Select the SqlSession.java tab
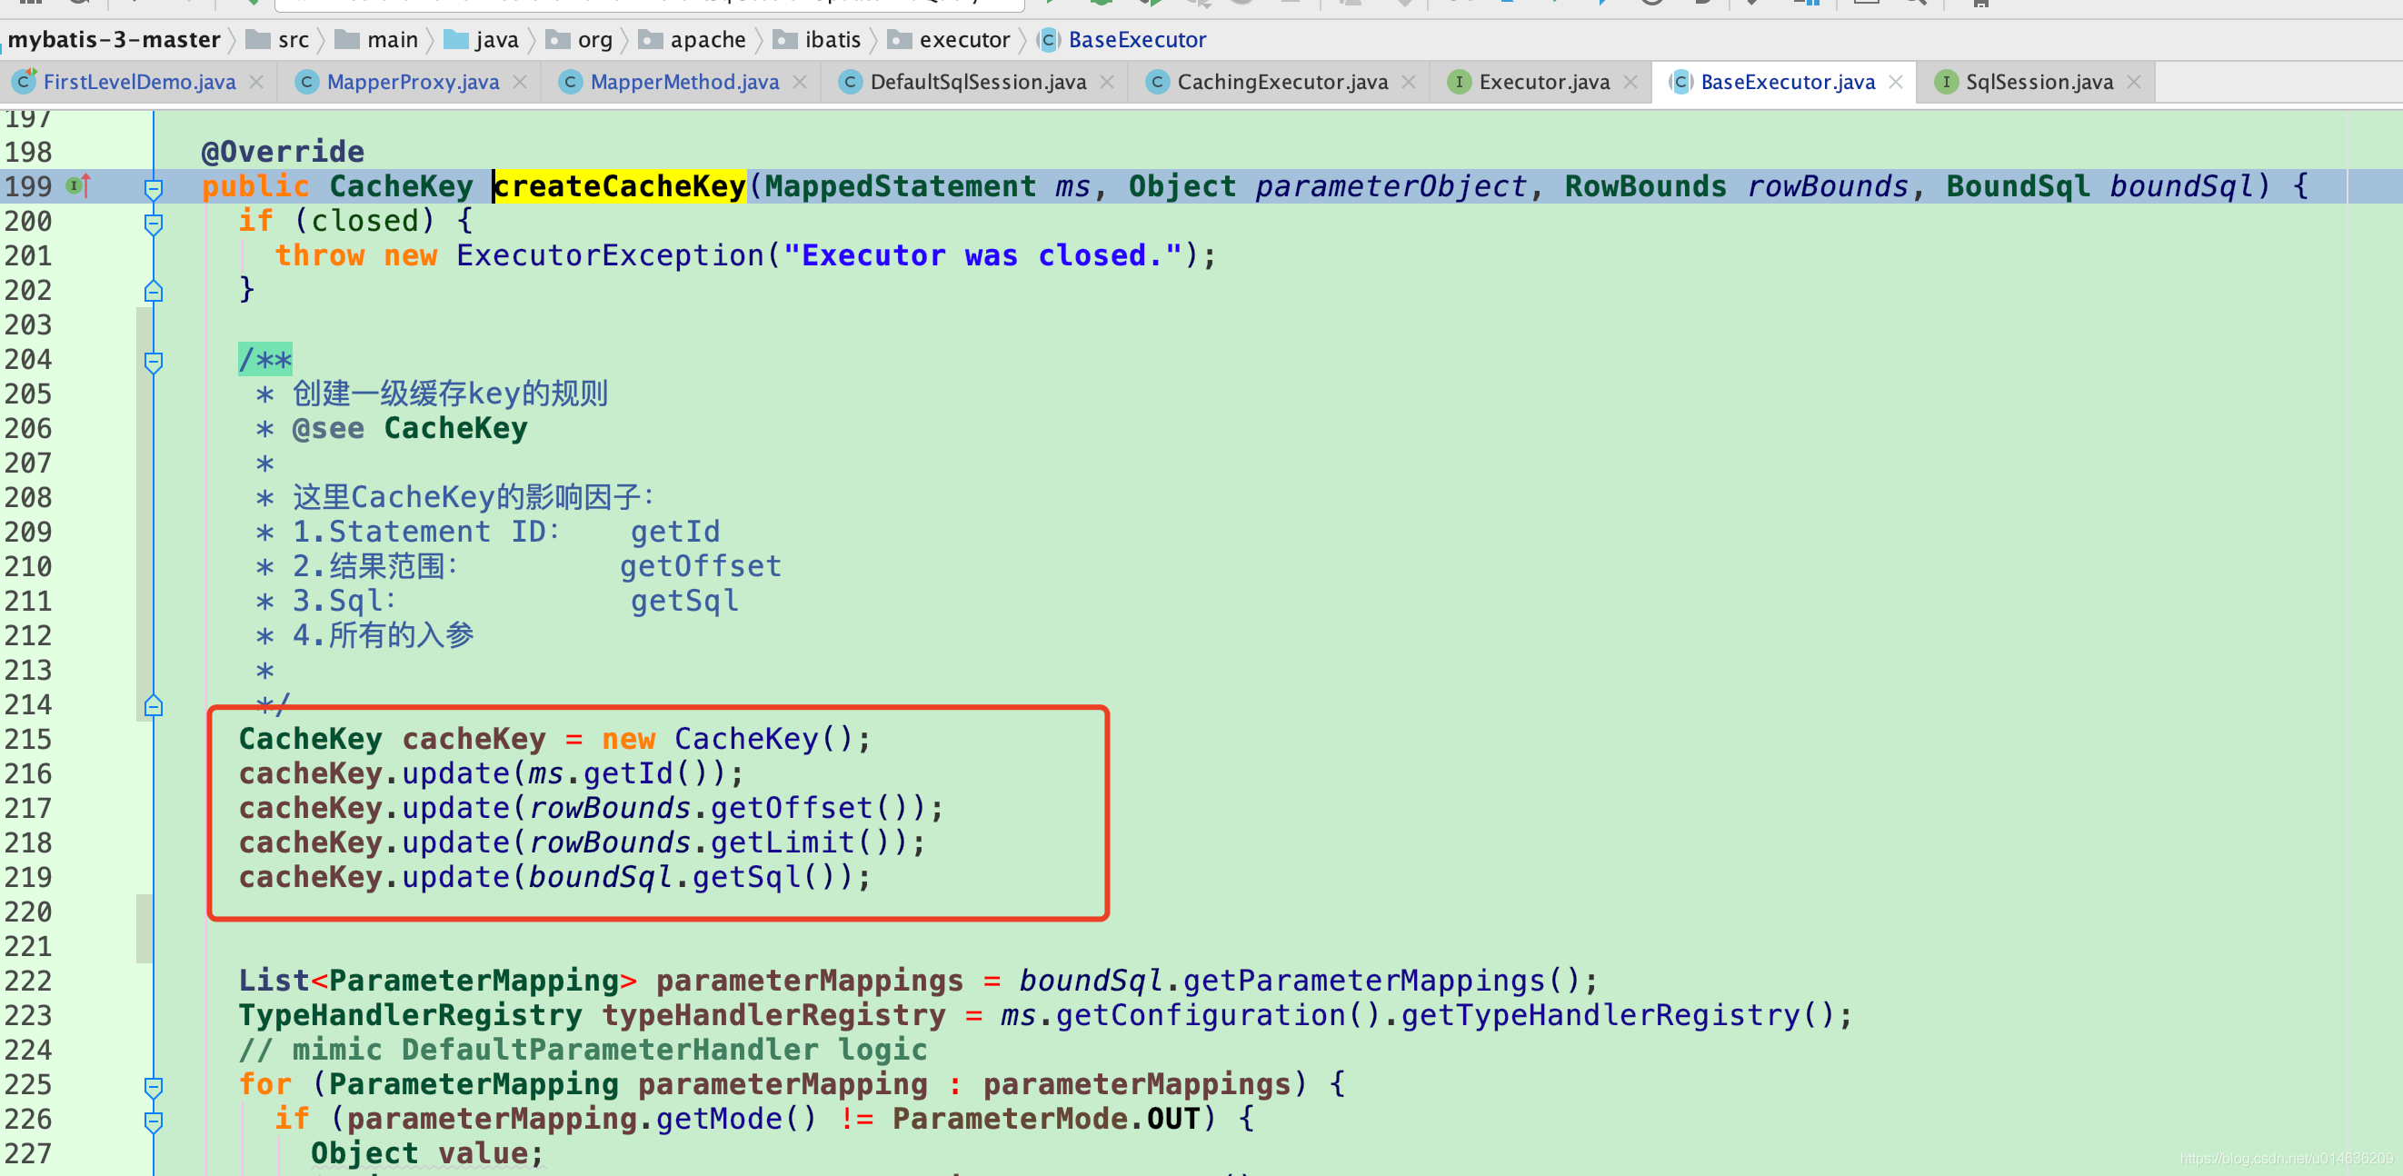The width and height of the screenshot is (2403, 1176). pyautogui.click(x=2039, y=82)
